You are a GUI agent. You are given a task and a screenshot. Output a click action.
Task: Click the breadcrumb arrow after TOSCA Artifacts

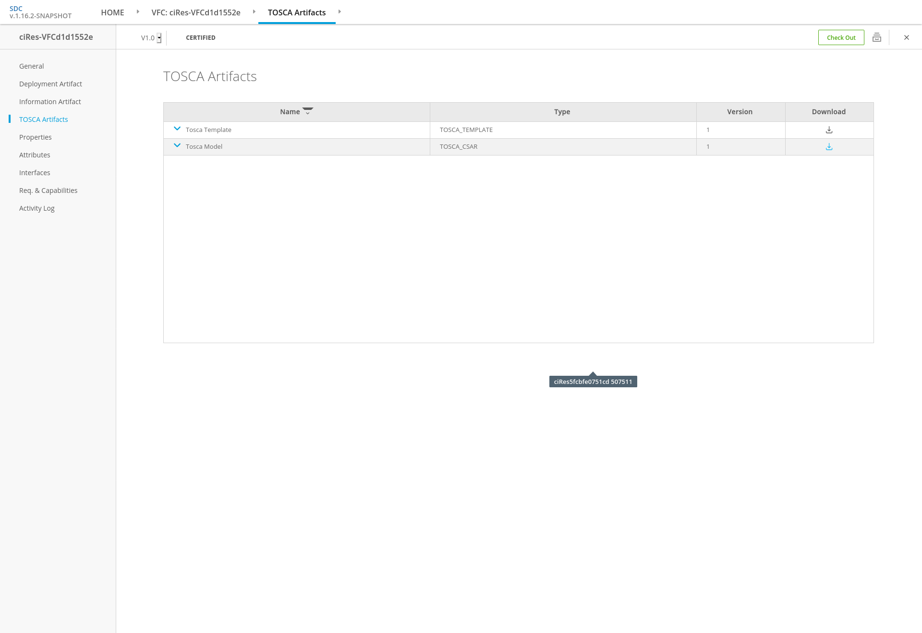[x=340, y=12]
